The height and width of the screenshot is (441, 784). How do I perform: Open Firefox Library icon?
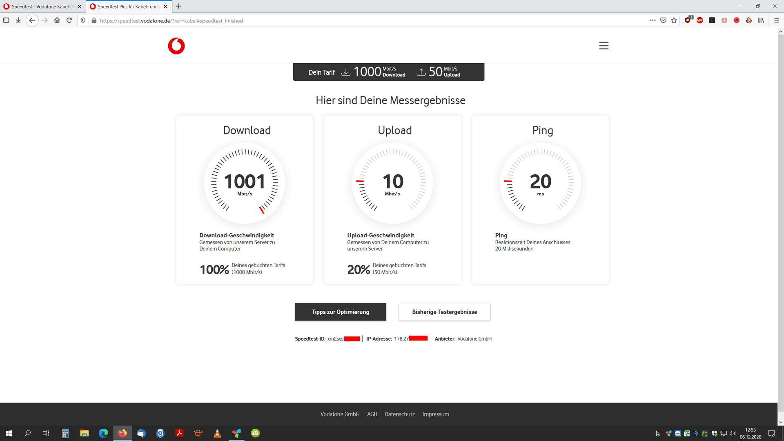[761, 20]
